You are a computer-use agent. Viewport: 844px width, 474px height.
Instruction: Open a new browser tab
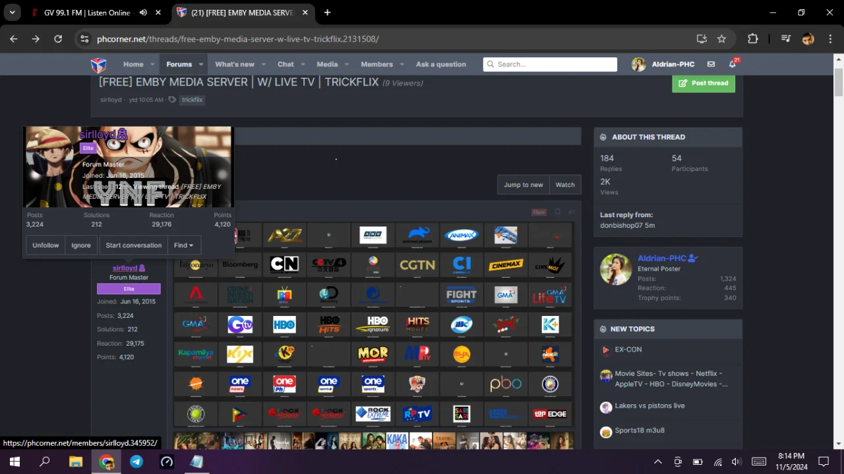tap(327, 13)
